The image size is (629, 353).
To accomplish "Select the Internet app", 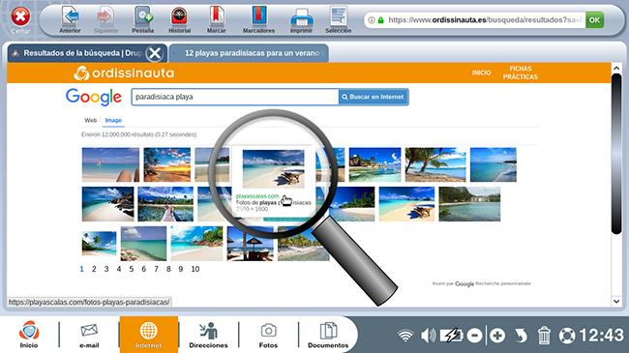I will (x=148, y=335).
